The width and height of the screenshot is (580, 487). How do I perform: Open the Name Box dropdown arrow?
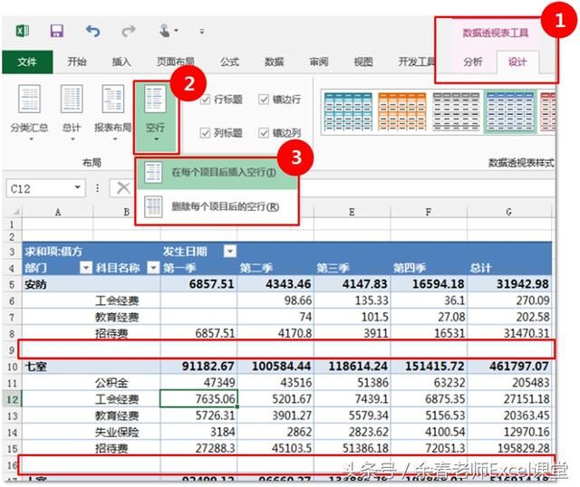(x=78, y=187)
